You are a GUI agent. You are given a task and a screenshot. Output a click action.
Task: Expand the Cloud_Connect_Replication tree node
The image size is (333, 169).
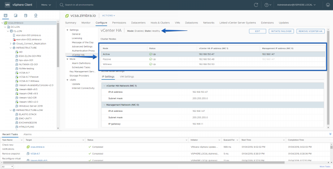10,43
